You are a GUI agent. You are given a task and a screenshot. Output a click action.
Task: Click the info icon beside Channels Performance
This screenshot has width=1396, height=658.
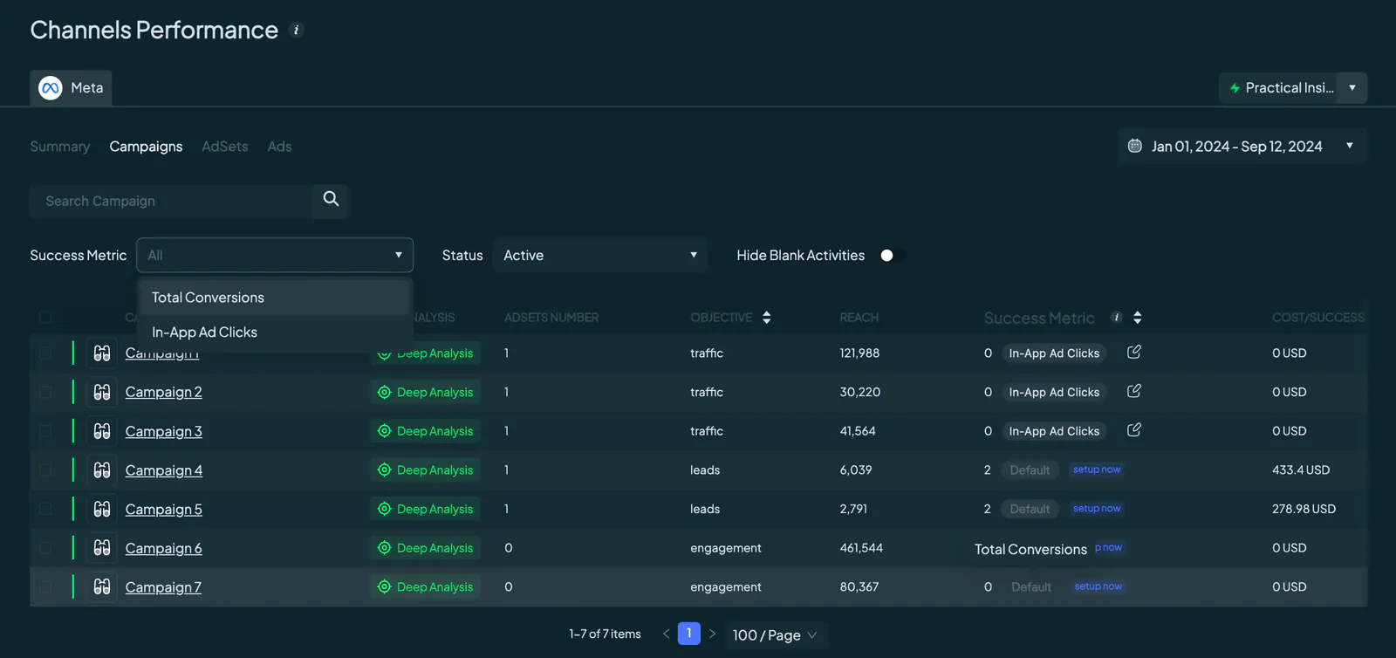pyautogui.click(x=297, y=30)
